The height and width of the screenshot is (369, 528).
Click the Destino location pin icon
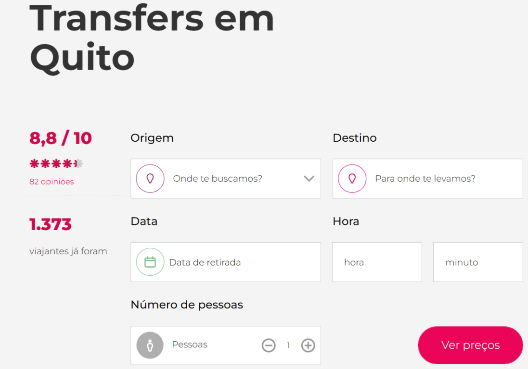[352, 179]
